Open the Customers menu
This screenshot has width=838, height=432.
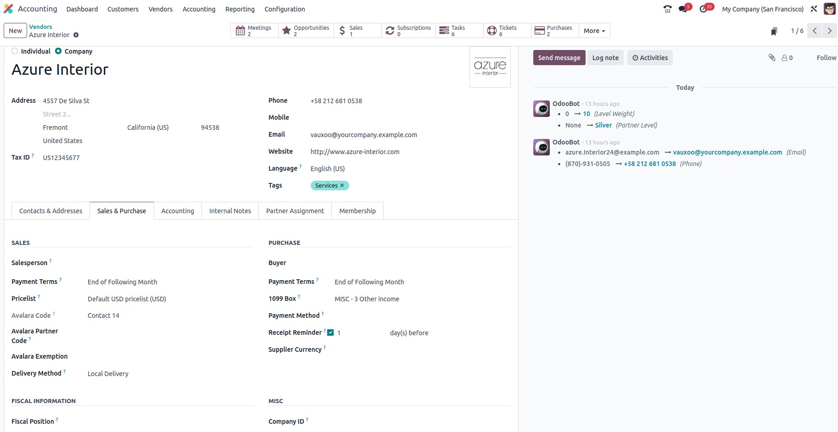[123, 9]
